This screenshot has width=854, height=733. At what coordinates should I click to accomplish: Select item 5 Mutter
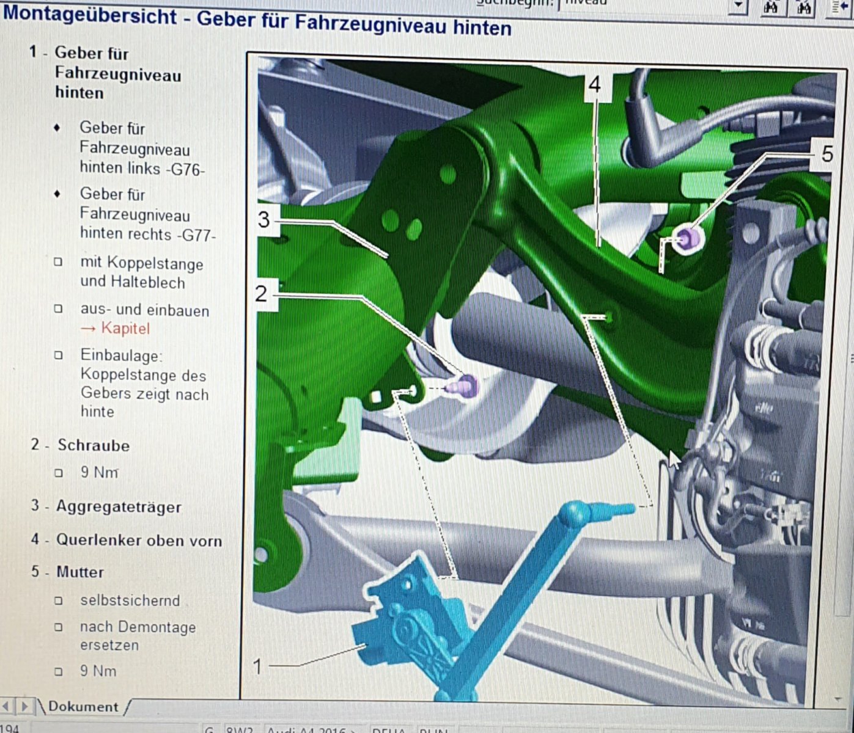click(80, 572)
